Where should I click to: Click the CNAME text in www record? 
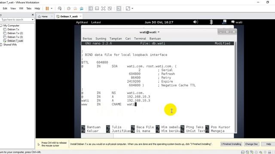[116, 104]
